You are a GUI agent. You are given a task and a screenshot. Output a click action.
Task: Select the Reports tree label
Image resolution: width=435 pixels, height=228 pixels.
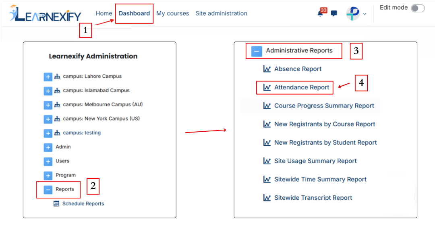[x=64, y=189]
